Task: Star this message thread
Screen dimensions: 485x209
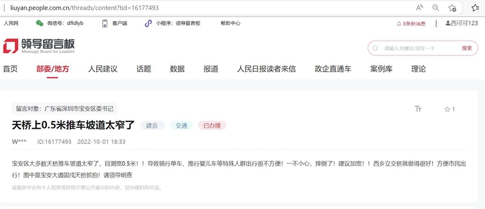Action: coord(449,109)
